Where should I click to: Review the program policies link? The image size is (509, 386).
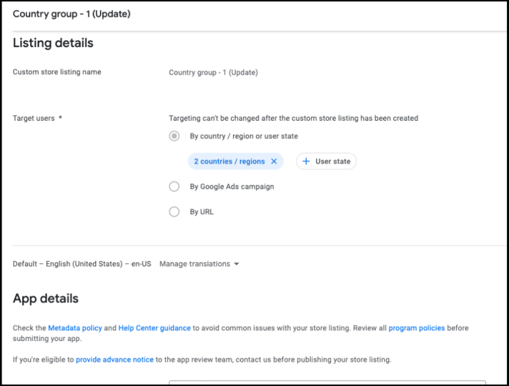pyautogui.click(x=416, y=328)
